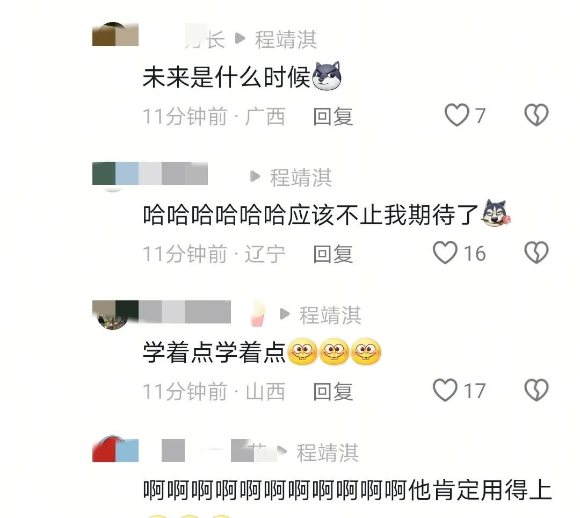This screenshot has height=518, width=580.
Task: Dislike the 未来是什么时候 comment with broken heart
Action: pos(536,114)
